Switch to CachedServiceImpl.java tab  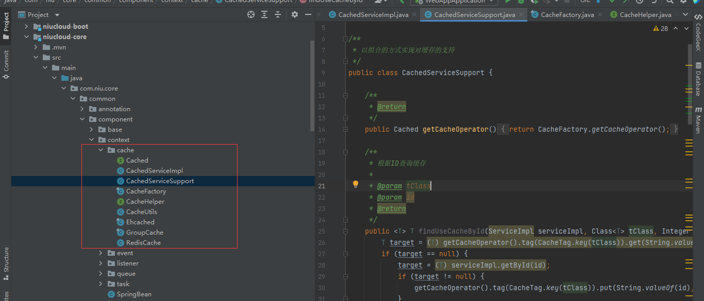coord(373,15)
